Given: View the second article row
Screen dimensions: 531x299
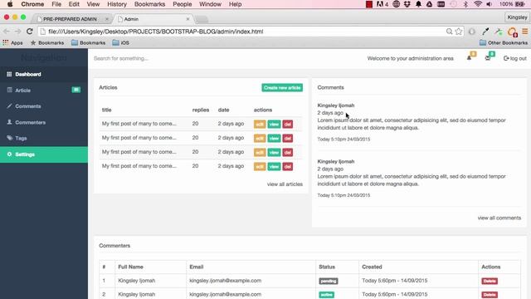Looking at the screenshot, I should (x=274, y=139).
